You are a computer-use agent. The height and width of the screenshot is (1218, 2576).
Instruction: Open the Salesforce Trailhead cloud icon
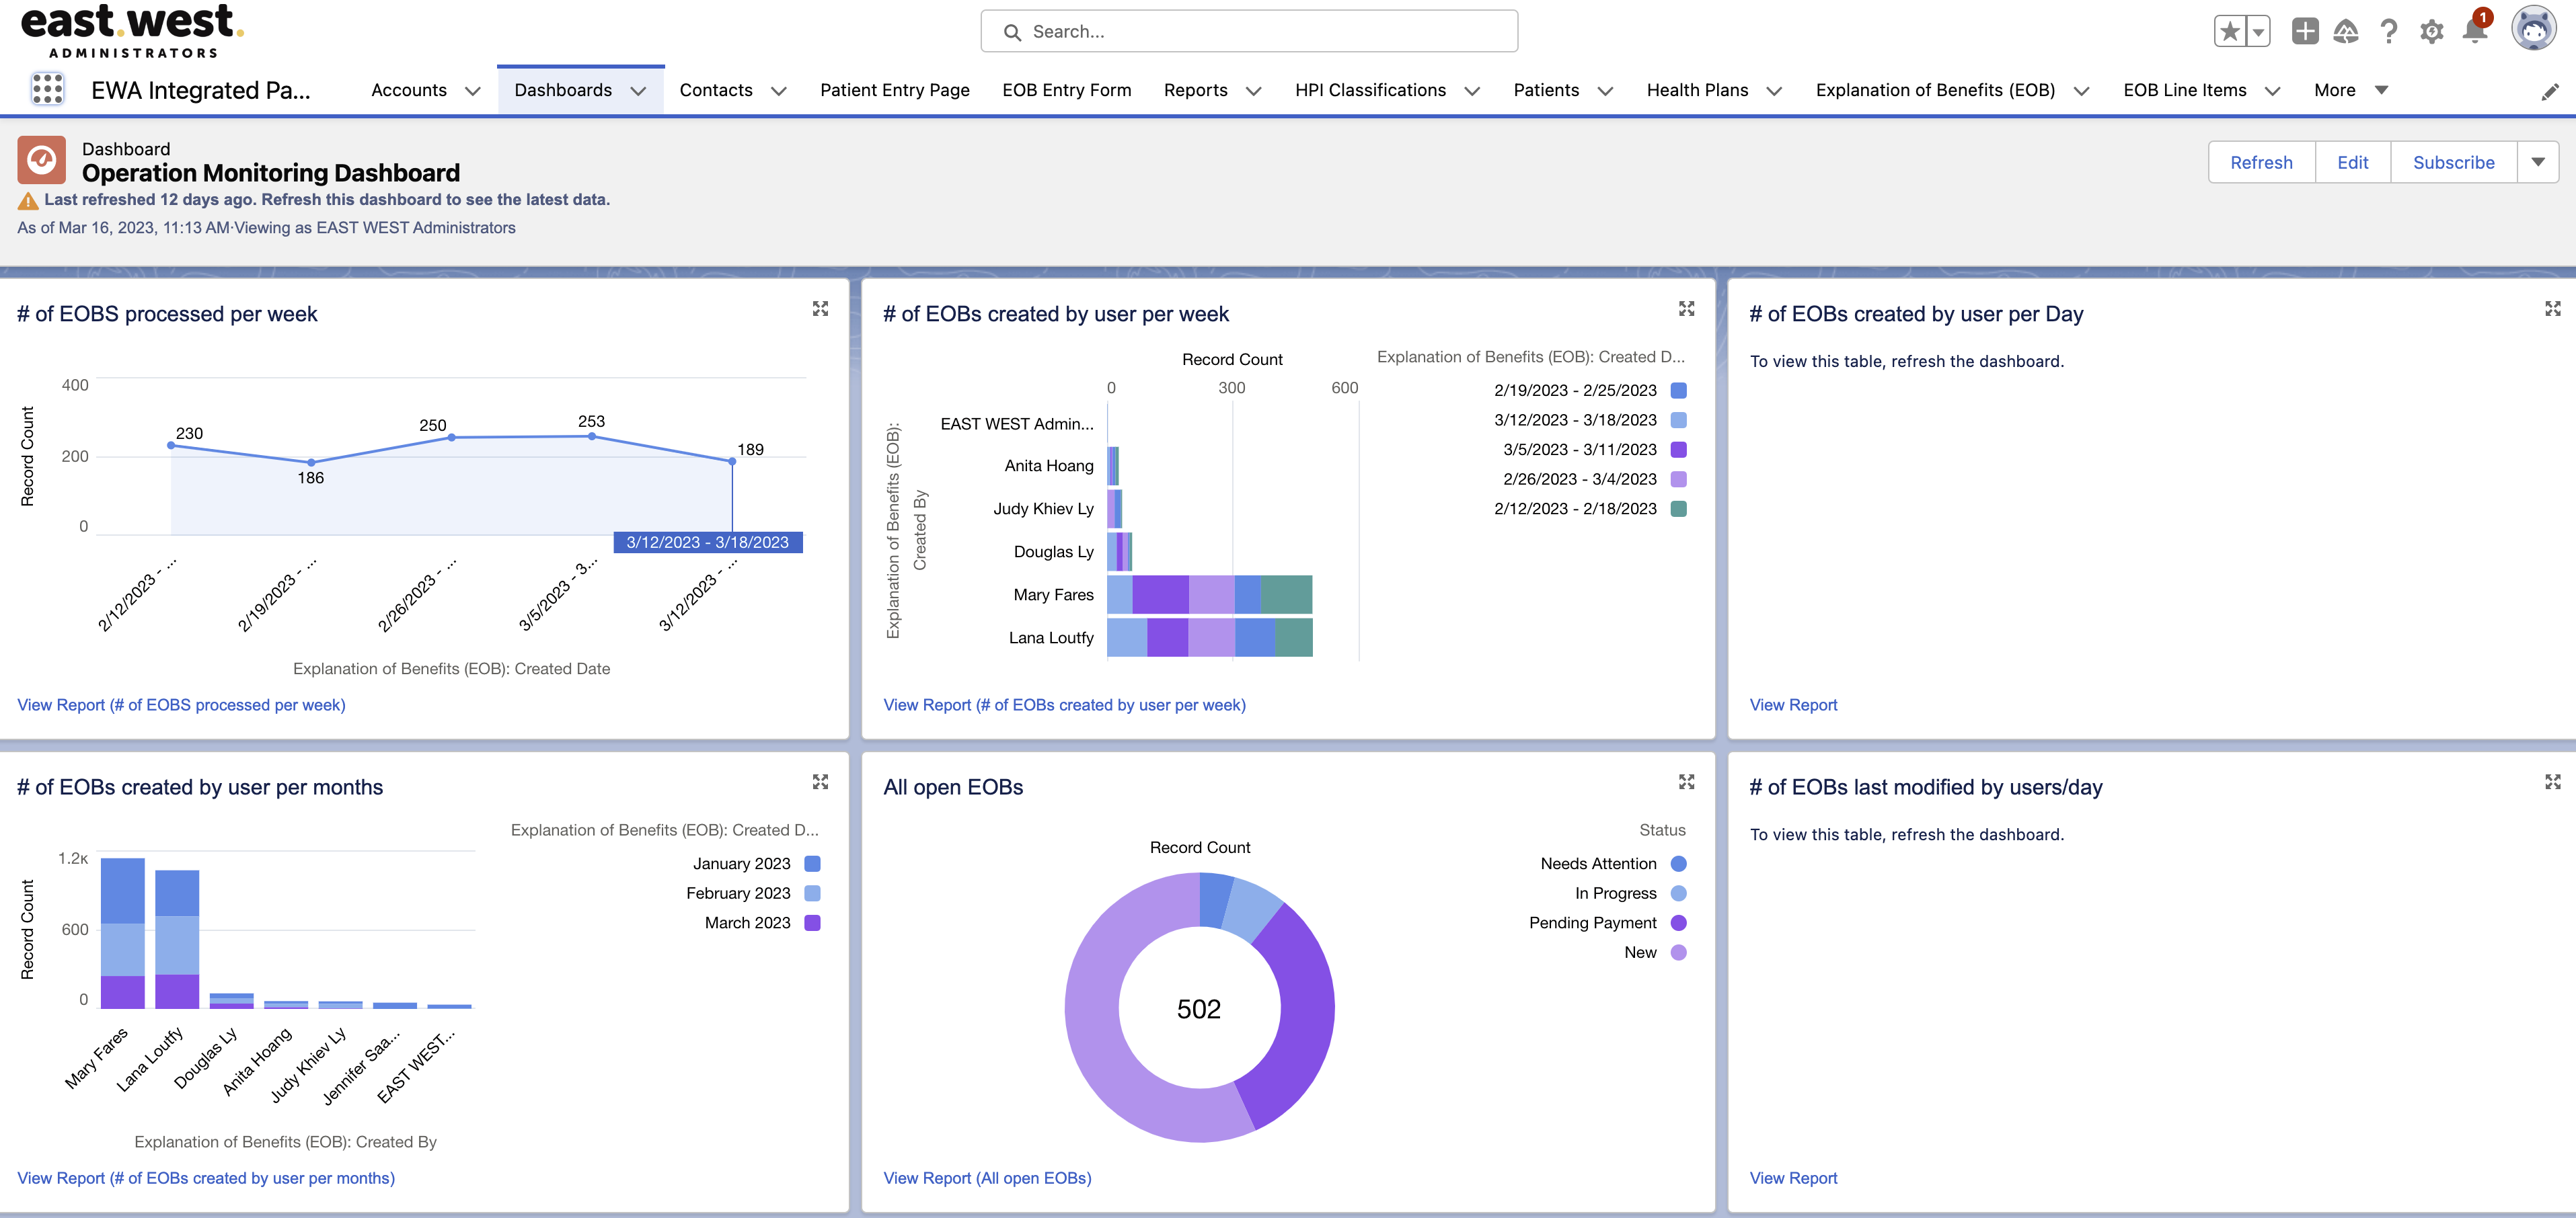click(x=2346, y=31)
